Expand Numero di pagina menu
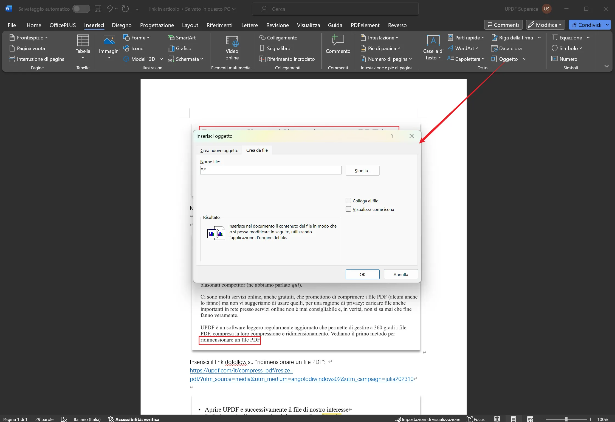615x422 pixels. click(410, 59)
